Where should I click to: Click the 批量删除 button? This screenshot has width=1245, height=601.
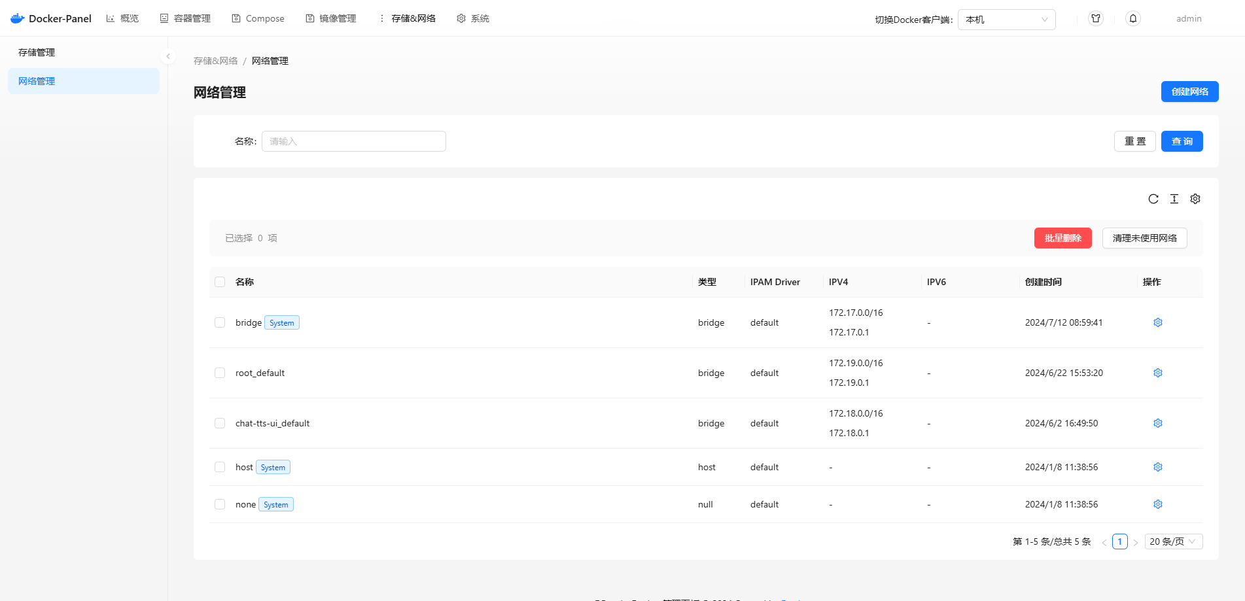[1062, 238]
